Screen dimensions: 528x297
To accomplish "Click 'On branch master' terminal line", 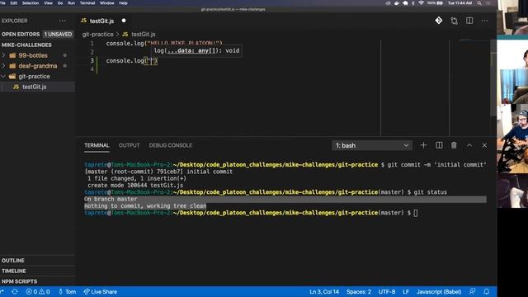I will (111, 199).
